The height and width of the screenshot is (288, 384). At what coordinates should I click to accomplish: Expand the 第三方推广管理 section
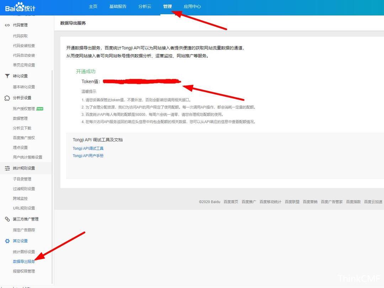(26, 219)
